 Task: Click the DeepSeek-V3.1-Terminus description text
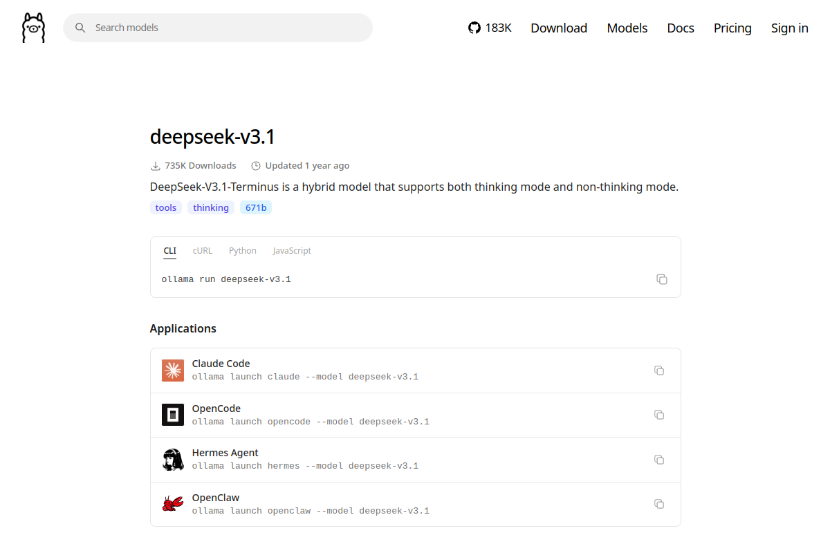[414, 187]
